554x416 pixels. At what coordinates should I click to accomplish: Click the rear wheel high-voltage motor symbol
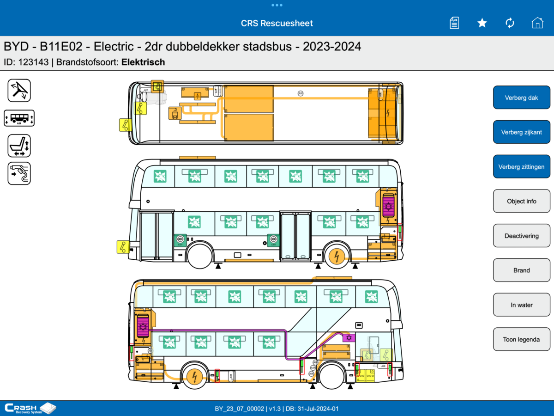[x=337, y=257]
